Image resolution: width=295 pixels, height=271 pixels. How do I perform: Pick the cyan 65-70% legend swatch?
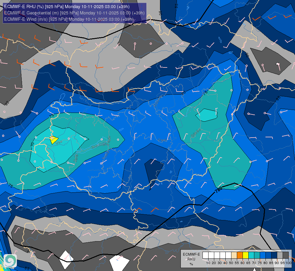(x=251, y=255)
